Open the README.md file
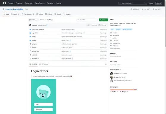 (36, 59)
